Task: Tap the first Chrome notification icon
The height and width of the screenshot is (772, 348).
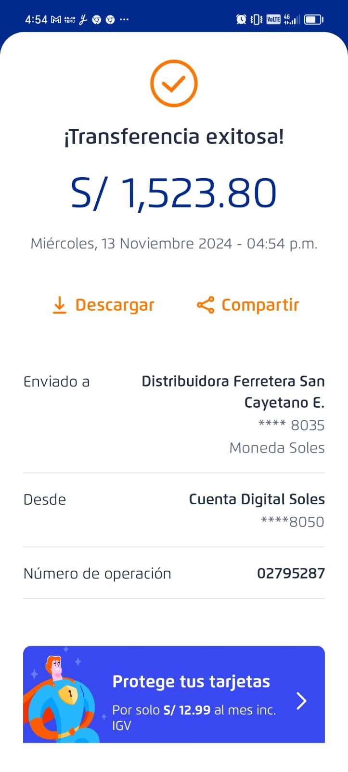Action: pyautogui.click(x=97, y=20)
